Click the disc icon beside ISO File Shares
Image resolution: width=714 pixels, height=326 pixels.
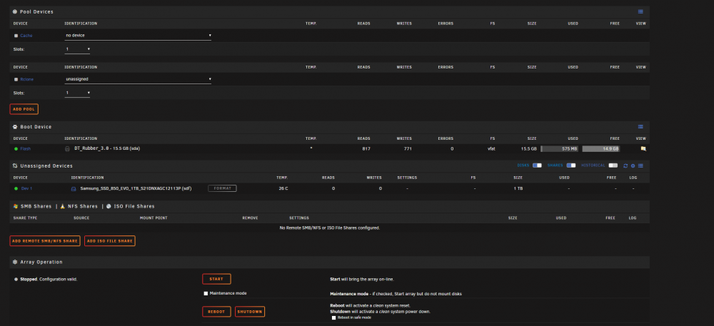[x=109, y=206]
